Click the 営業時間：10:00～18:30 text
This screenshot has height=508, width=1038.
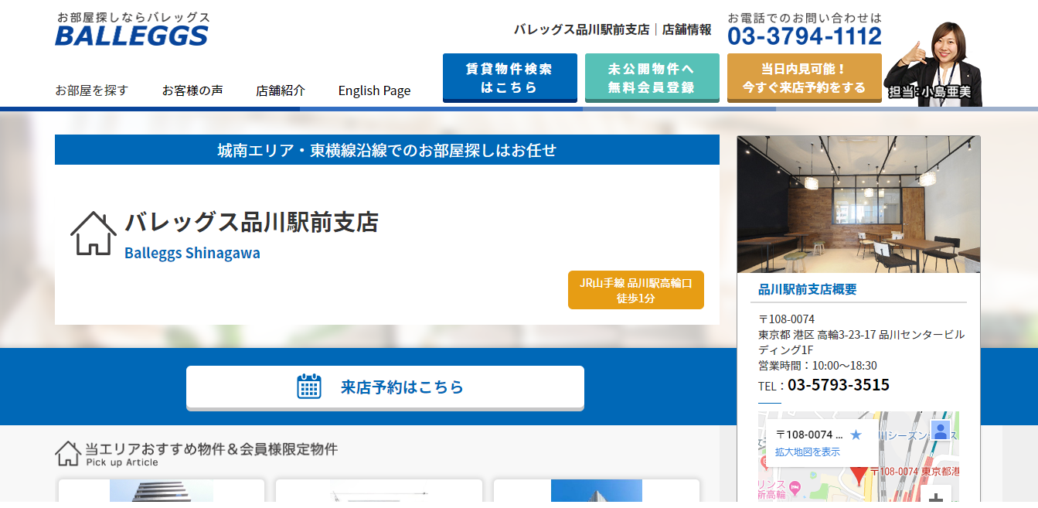817,366
